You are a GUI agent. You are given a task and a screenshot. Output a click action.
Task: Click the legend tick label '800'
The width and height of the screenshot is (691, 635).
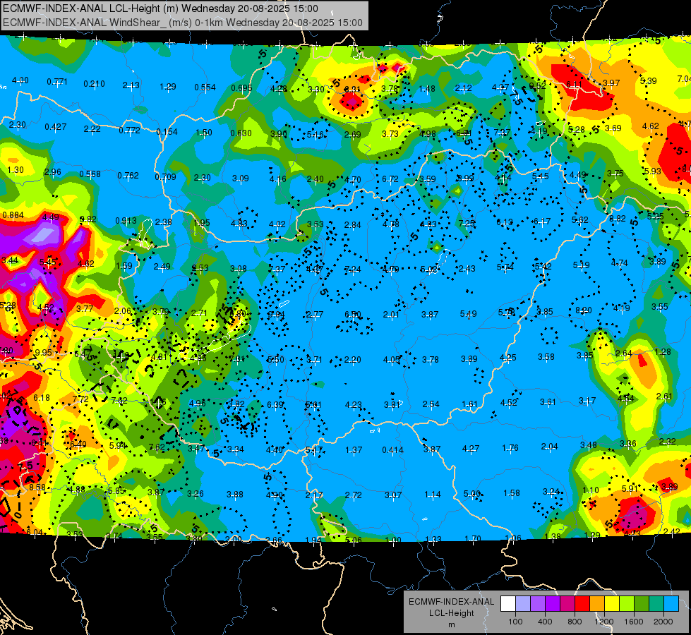point(575,622)
